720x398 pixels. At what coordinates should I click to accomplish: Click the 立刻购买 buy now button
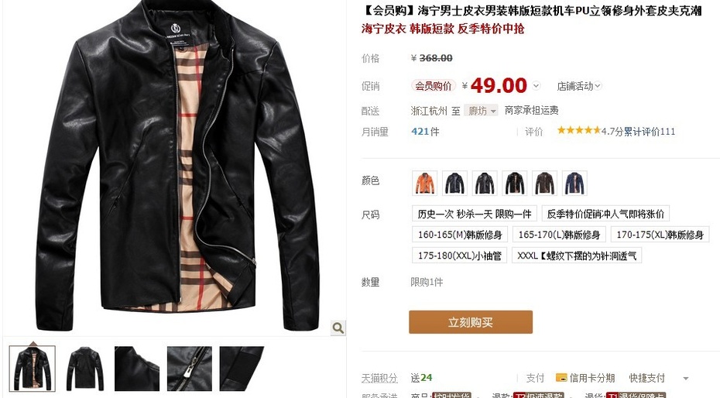[x=471, y=322]
